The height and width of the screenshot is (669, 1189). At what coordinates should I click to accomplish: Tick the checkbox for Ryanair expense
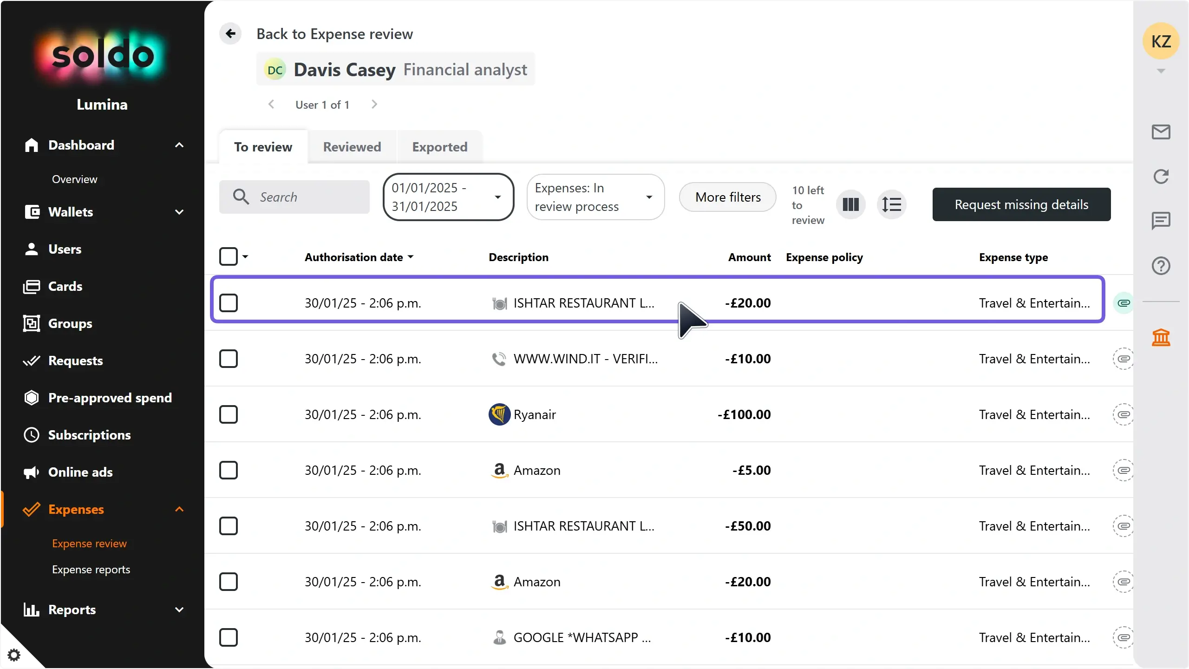click(x=229, y=414)
